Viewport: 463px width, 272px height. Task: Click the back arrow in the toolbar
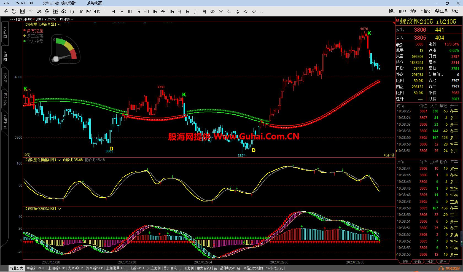click(x=6, y=11)
